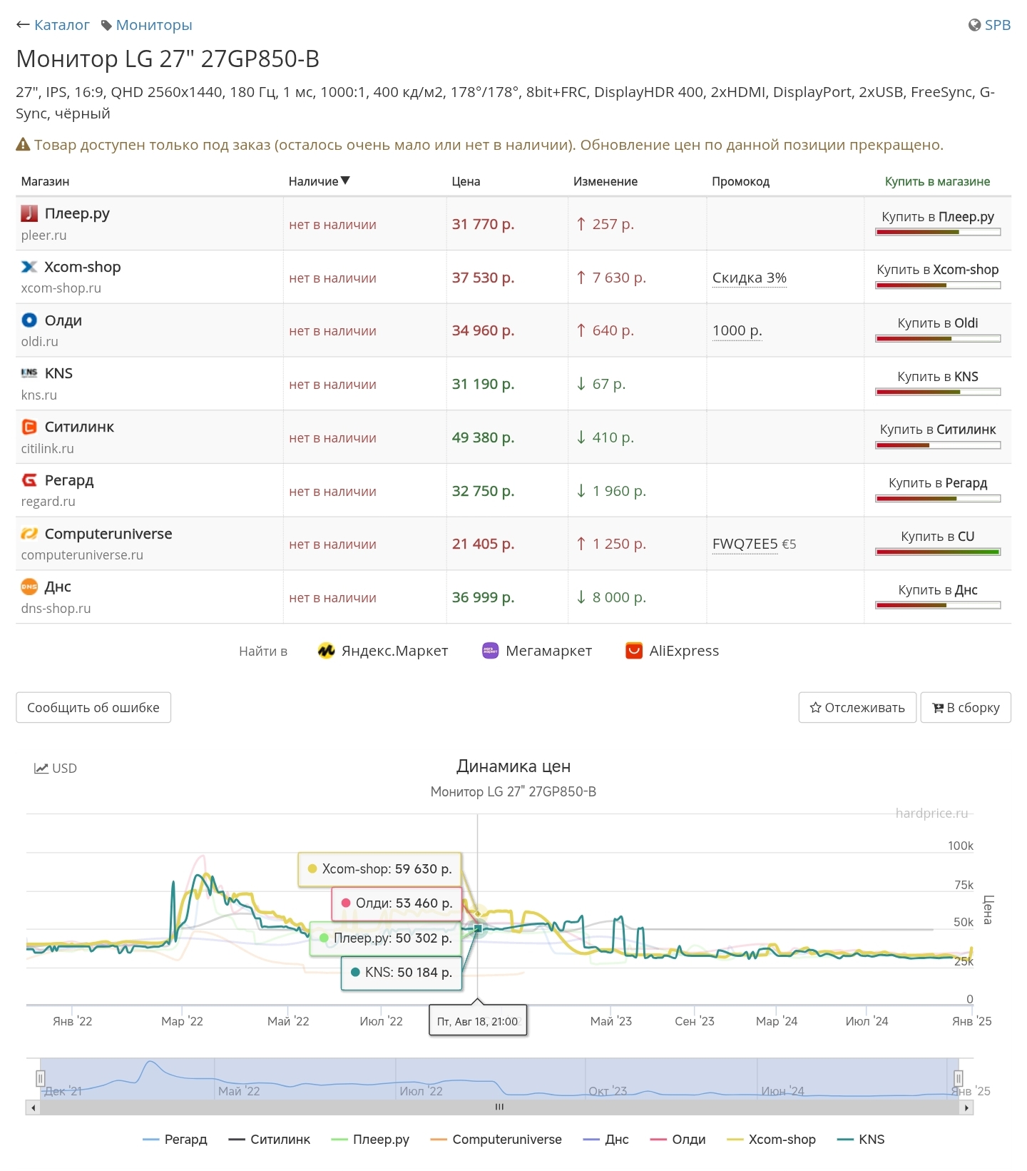Toggle Олди series in chart legend
This screenshot has width=1027, height=1171.
coord(678,1140)
